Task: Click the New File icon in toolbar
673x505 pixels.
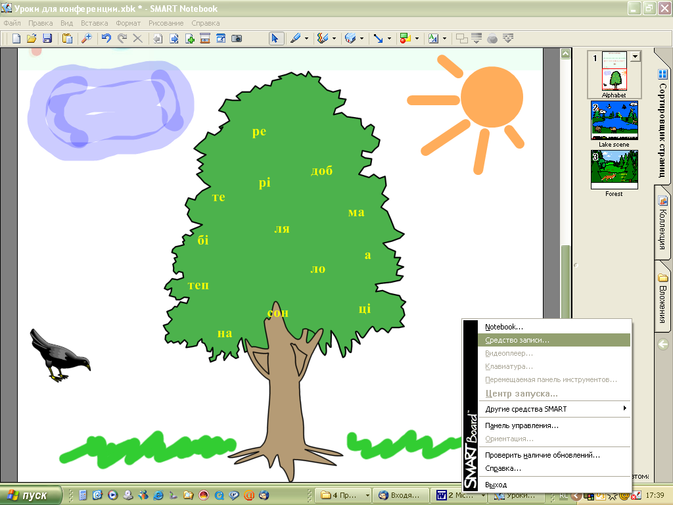Action: click(x=16, y=38)
